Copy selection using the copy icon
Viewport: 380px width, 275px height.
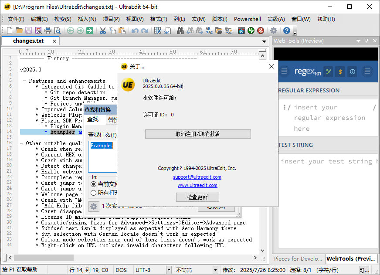pyautogui.click(x=112, y=31)
